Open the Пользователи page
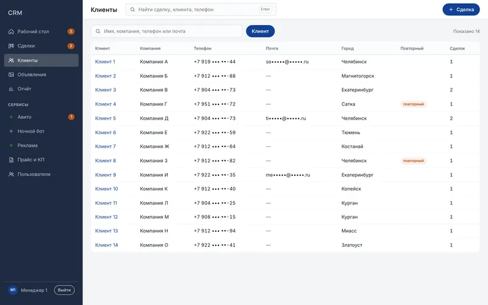The image size is (488, 305). 41,174
